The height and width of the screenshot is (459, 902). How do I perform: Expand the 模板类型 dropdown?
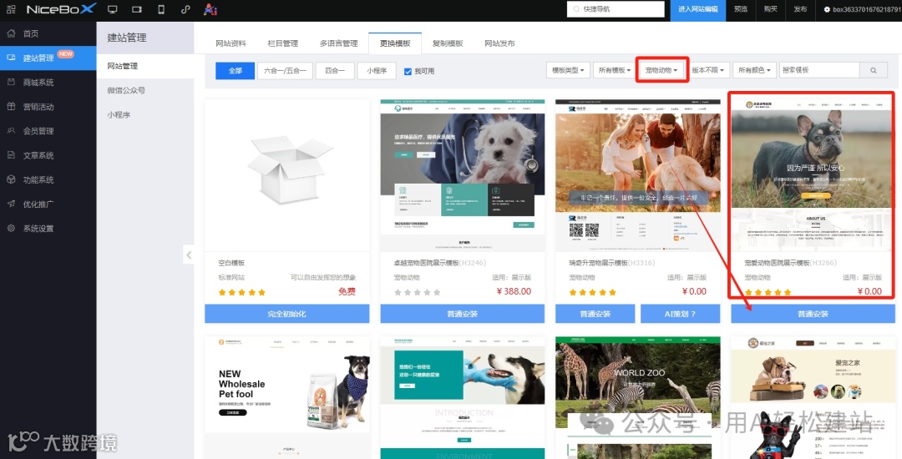coord(568,70)
